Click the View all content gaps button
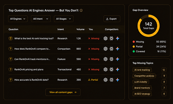Viewport: 173px width, 104px height. click(x=63, y=92)
